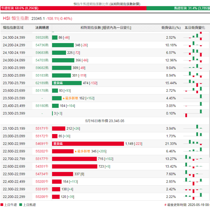The image size is (210, 210).
Task: Open bear warrant link 54703熊
Action: (x=42, y=60)
